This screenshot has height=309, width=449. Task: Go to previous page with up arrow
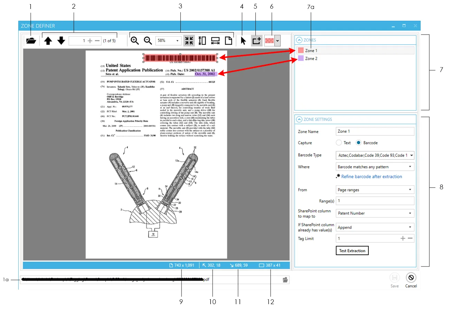tap(48, 41)
